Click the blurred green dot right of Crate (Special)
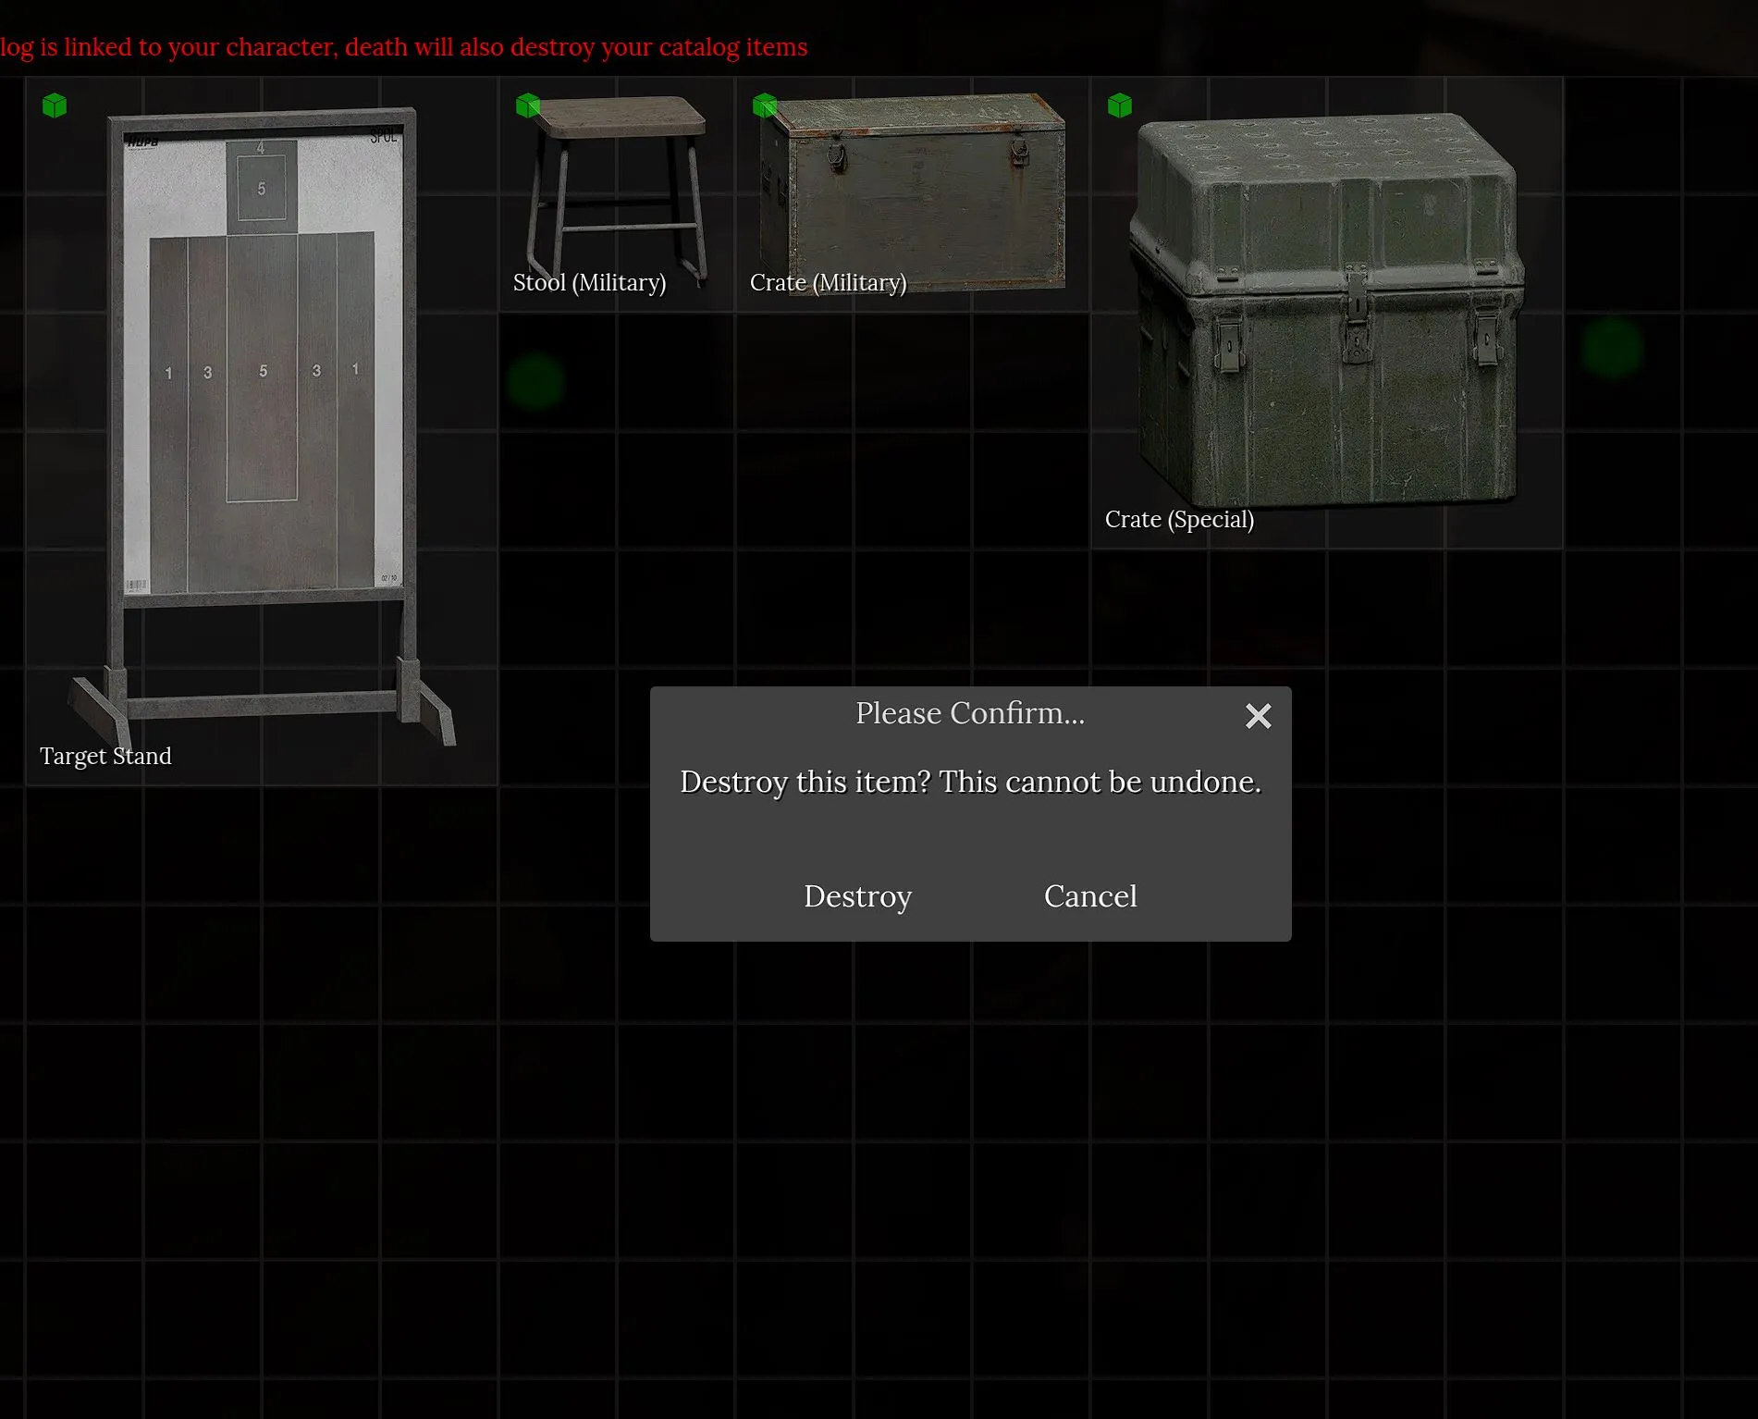1758x1419 pixels. [1612, 349]
